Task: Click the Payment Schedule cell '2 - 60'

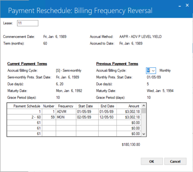Action: (24, 117)
